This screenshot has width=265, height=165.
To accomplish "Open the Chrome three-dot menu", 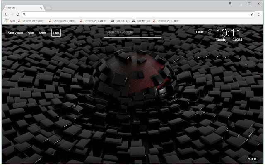I will tap(259, 14).
